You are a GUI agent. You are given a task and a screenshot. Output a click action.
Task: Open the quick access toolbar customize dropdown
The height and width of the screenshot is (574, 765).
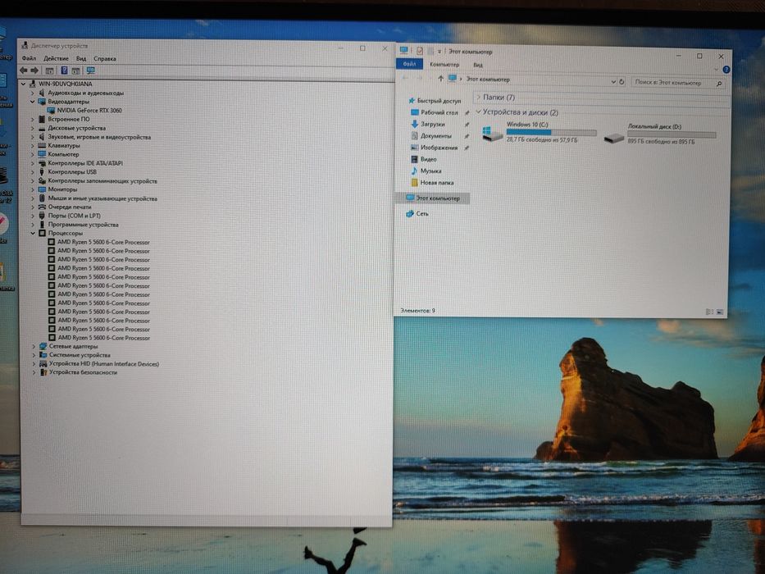coord(439,51)
